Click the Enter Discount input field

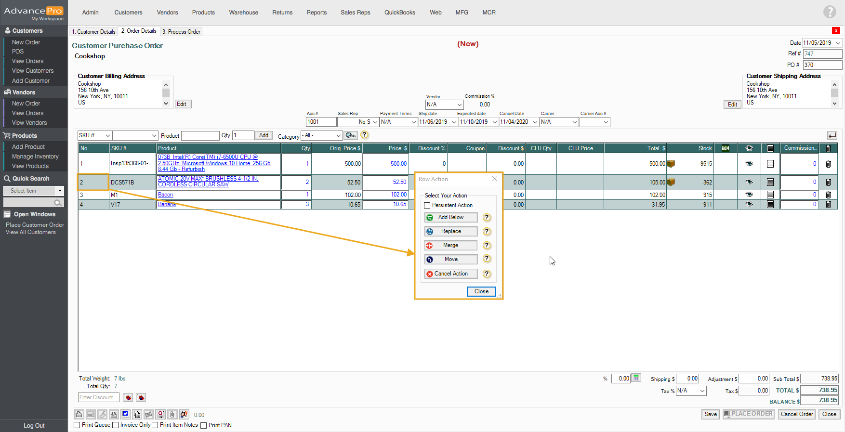[x=99, y=397]
